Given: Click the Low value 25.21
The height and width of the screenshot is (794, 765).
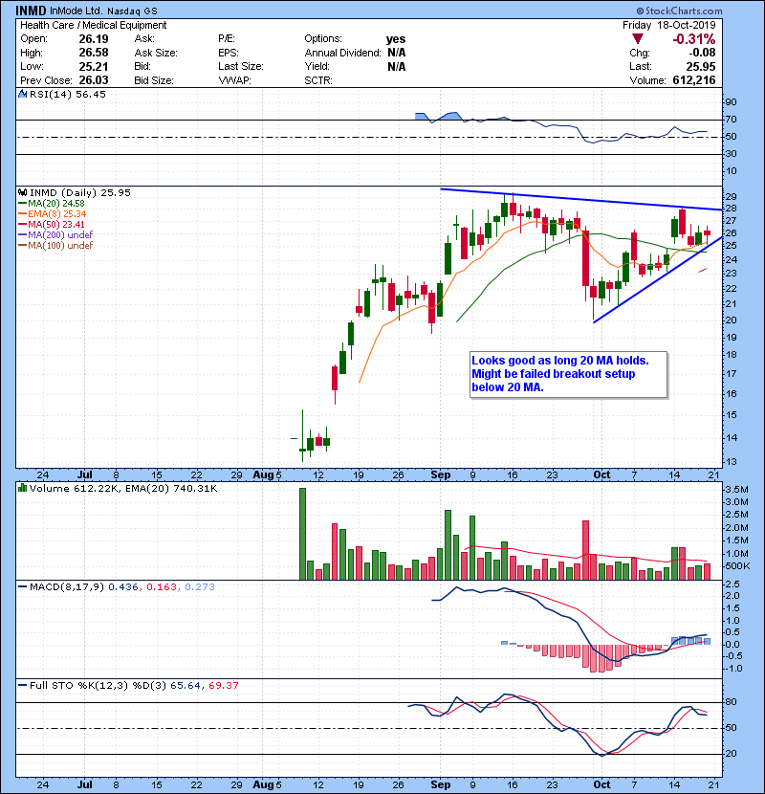Looking at the screenshot, I should pos(94,66).
